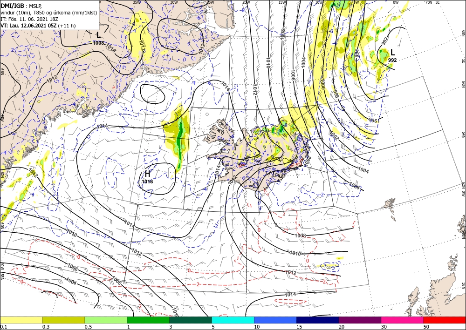Click the light green 0.5 legend swatch
Viewport: 466px width, 330px height.
[x=106, y=320]
